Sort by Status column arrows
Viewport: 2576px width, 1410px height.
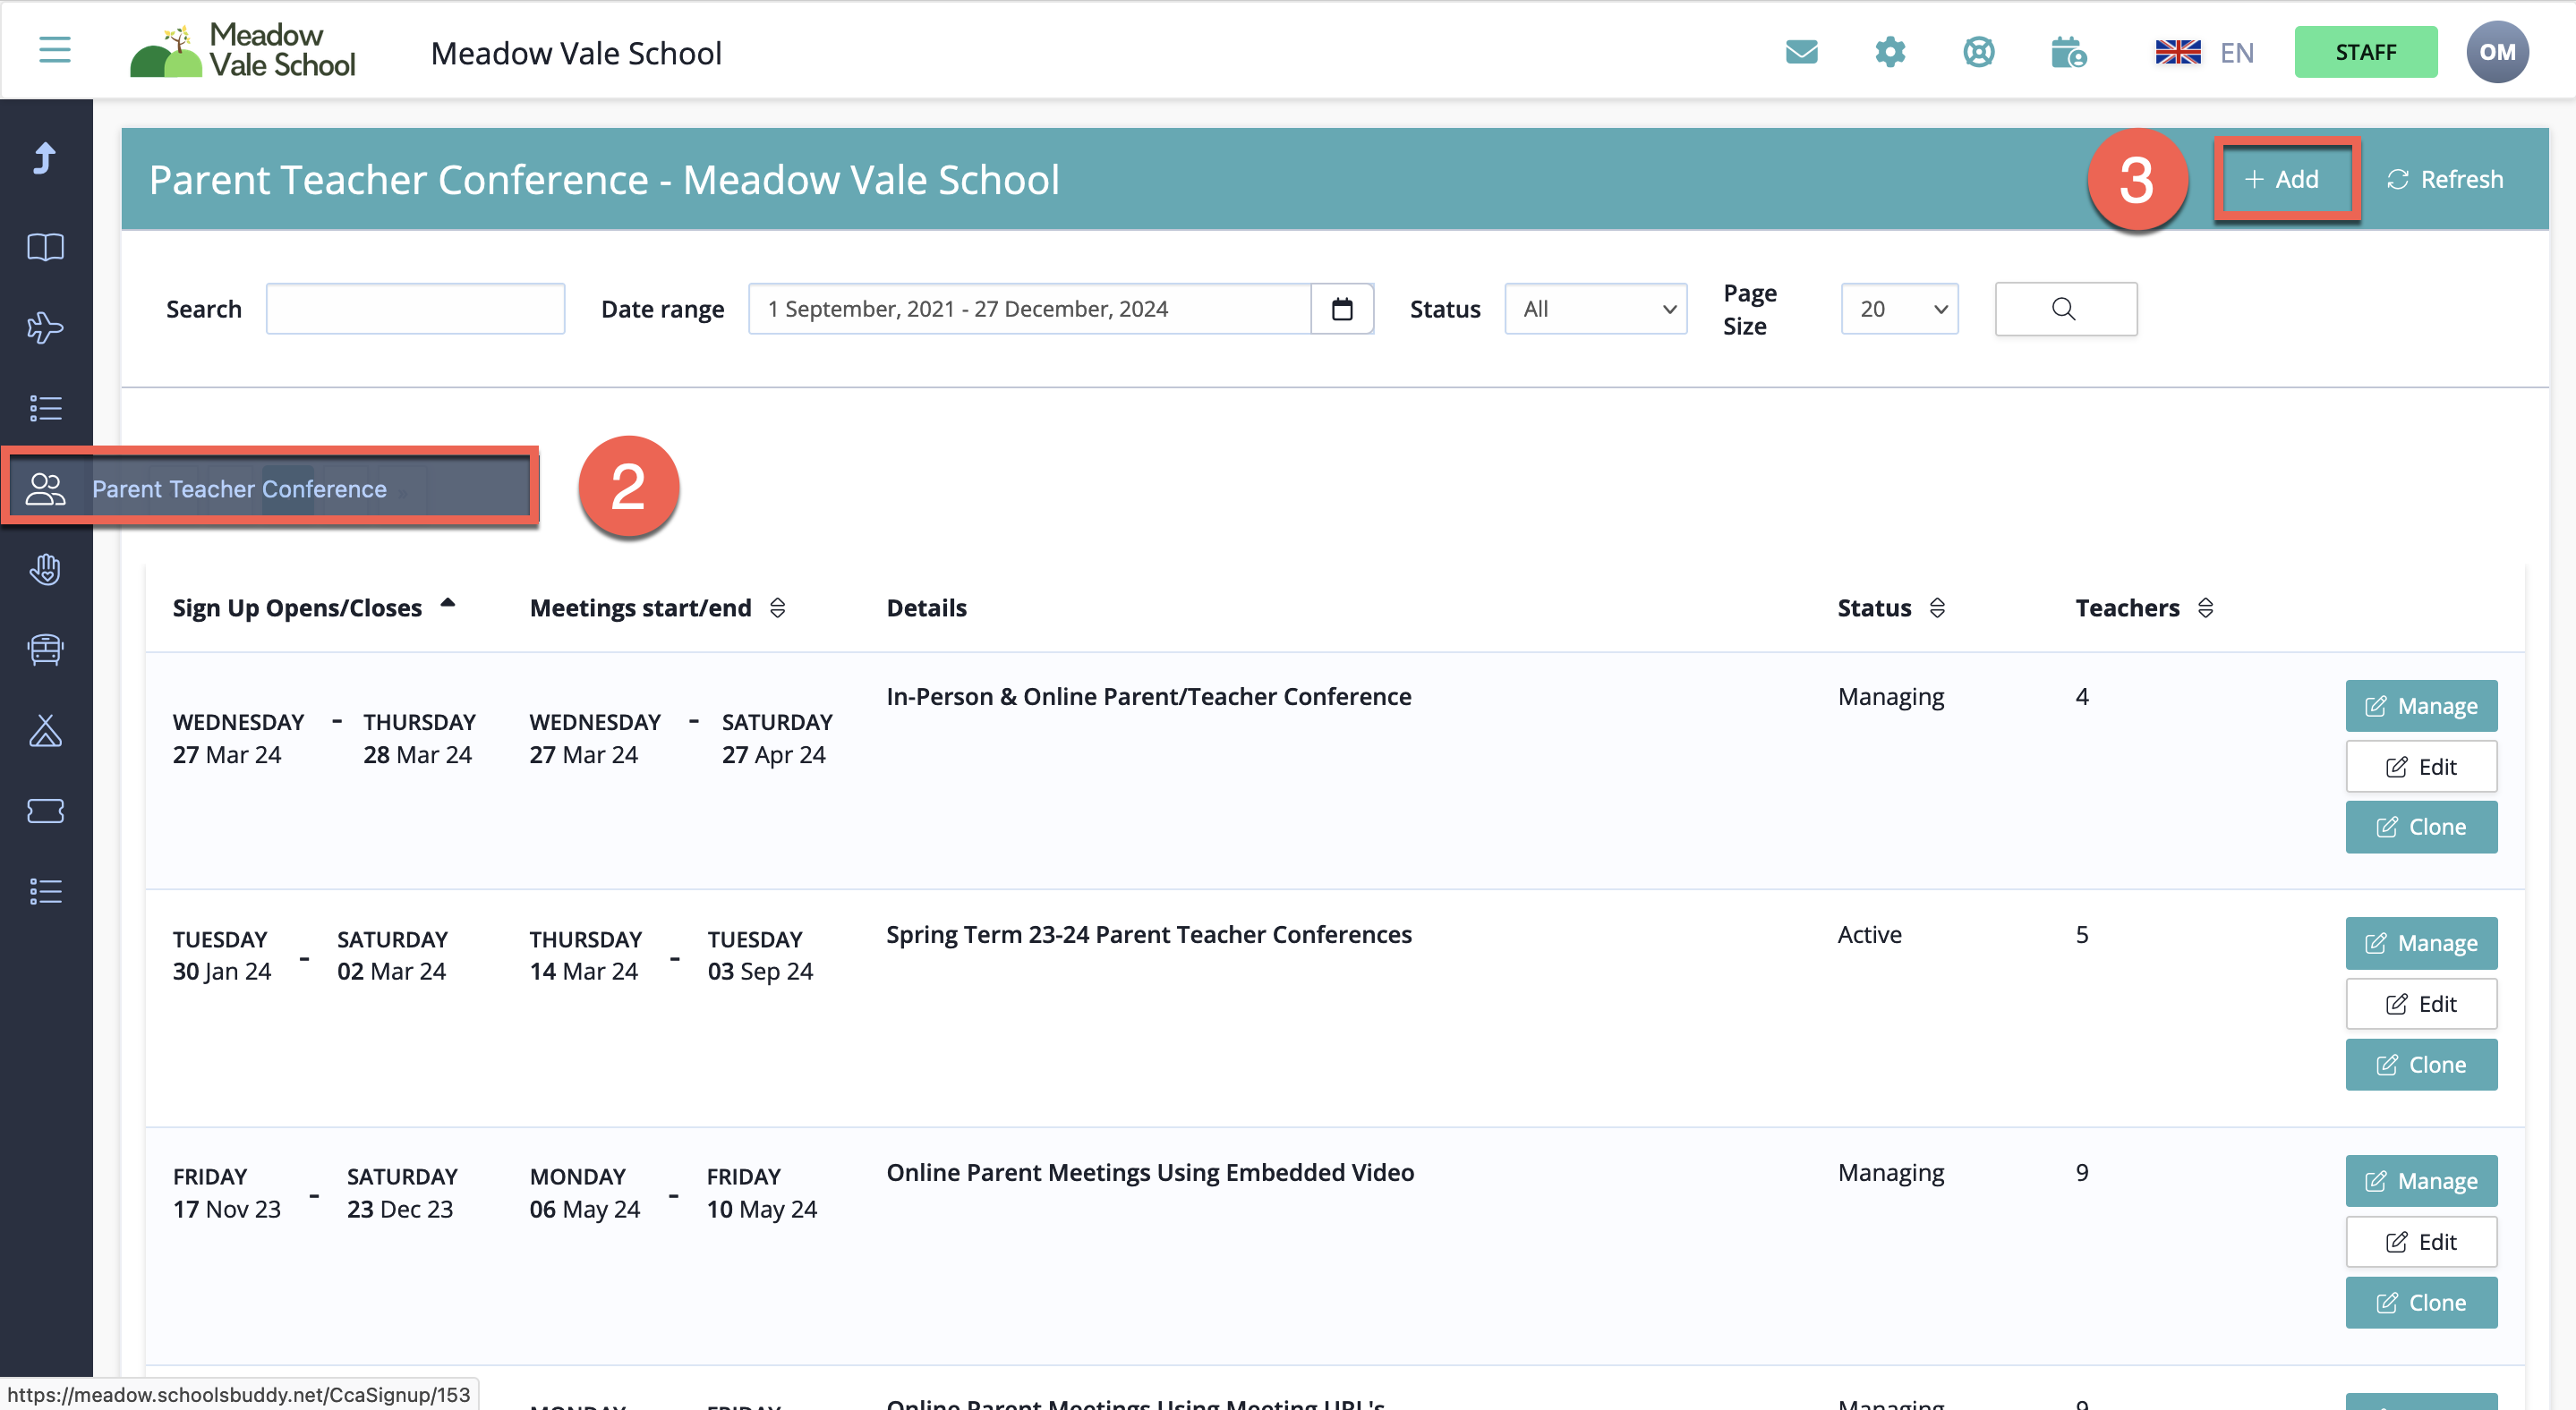[x=1937, y=607]
